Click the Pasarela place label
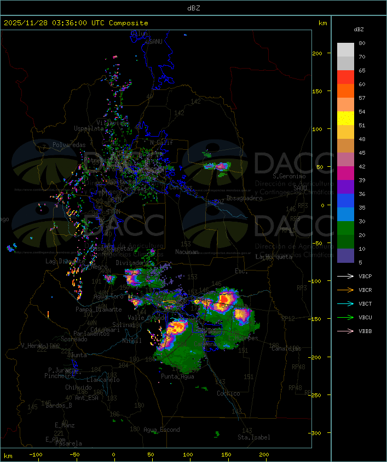 coord(68,443)
